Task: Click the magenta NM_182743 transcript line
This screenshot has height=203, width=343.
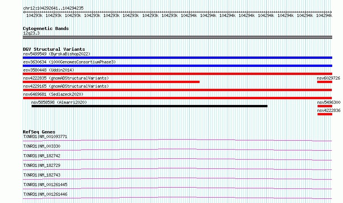Action: (x=177, y=178)
